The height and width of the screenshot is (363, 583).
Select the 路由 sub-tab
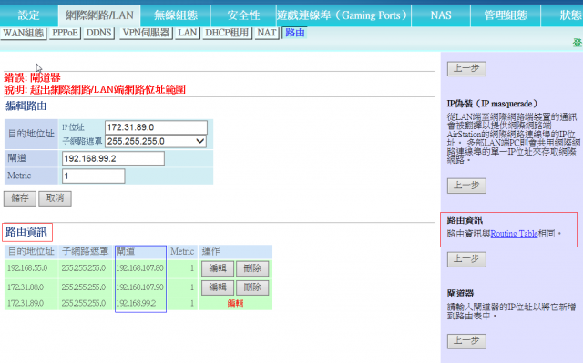tap(295, 33)
